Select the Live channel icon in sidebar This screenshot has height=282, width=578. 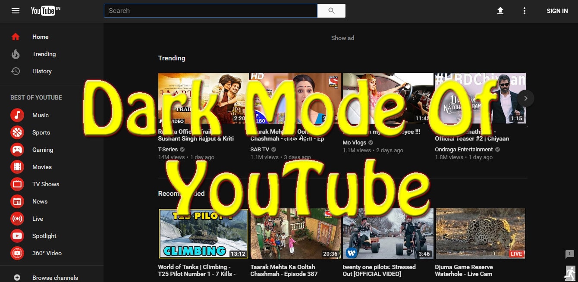(17, 219)
